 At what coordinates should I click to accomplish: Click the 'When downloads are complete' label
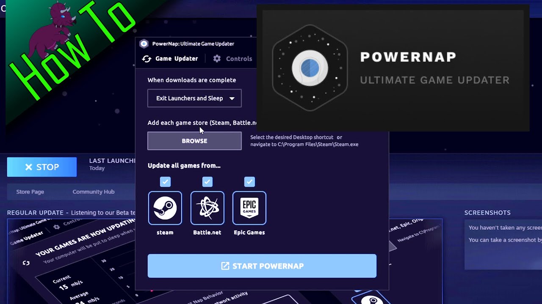pyautogui.click(x=192, y=80)
